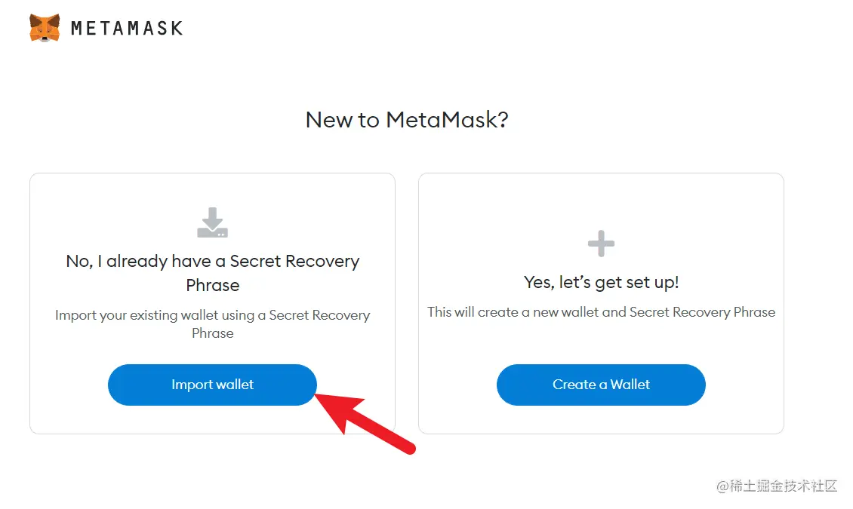Click 'Phrase' ending the left card description

213,333
